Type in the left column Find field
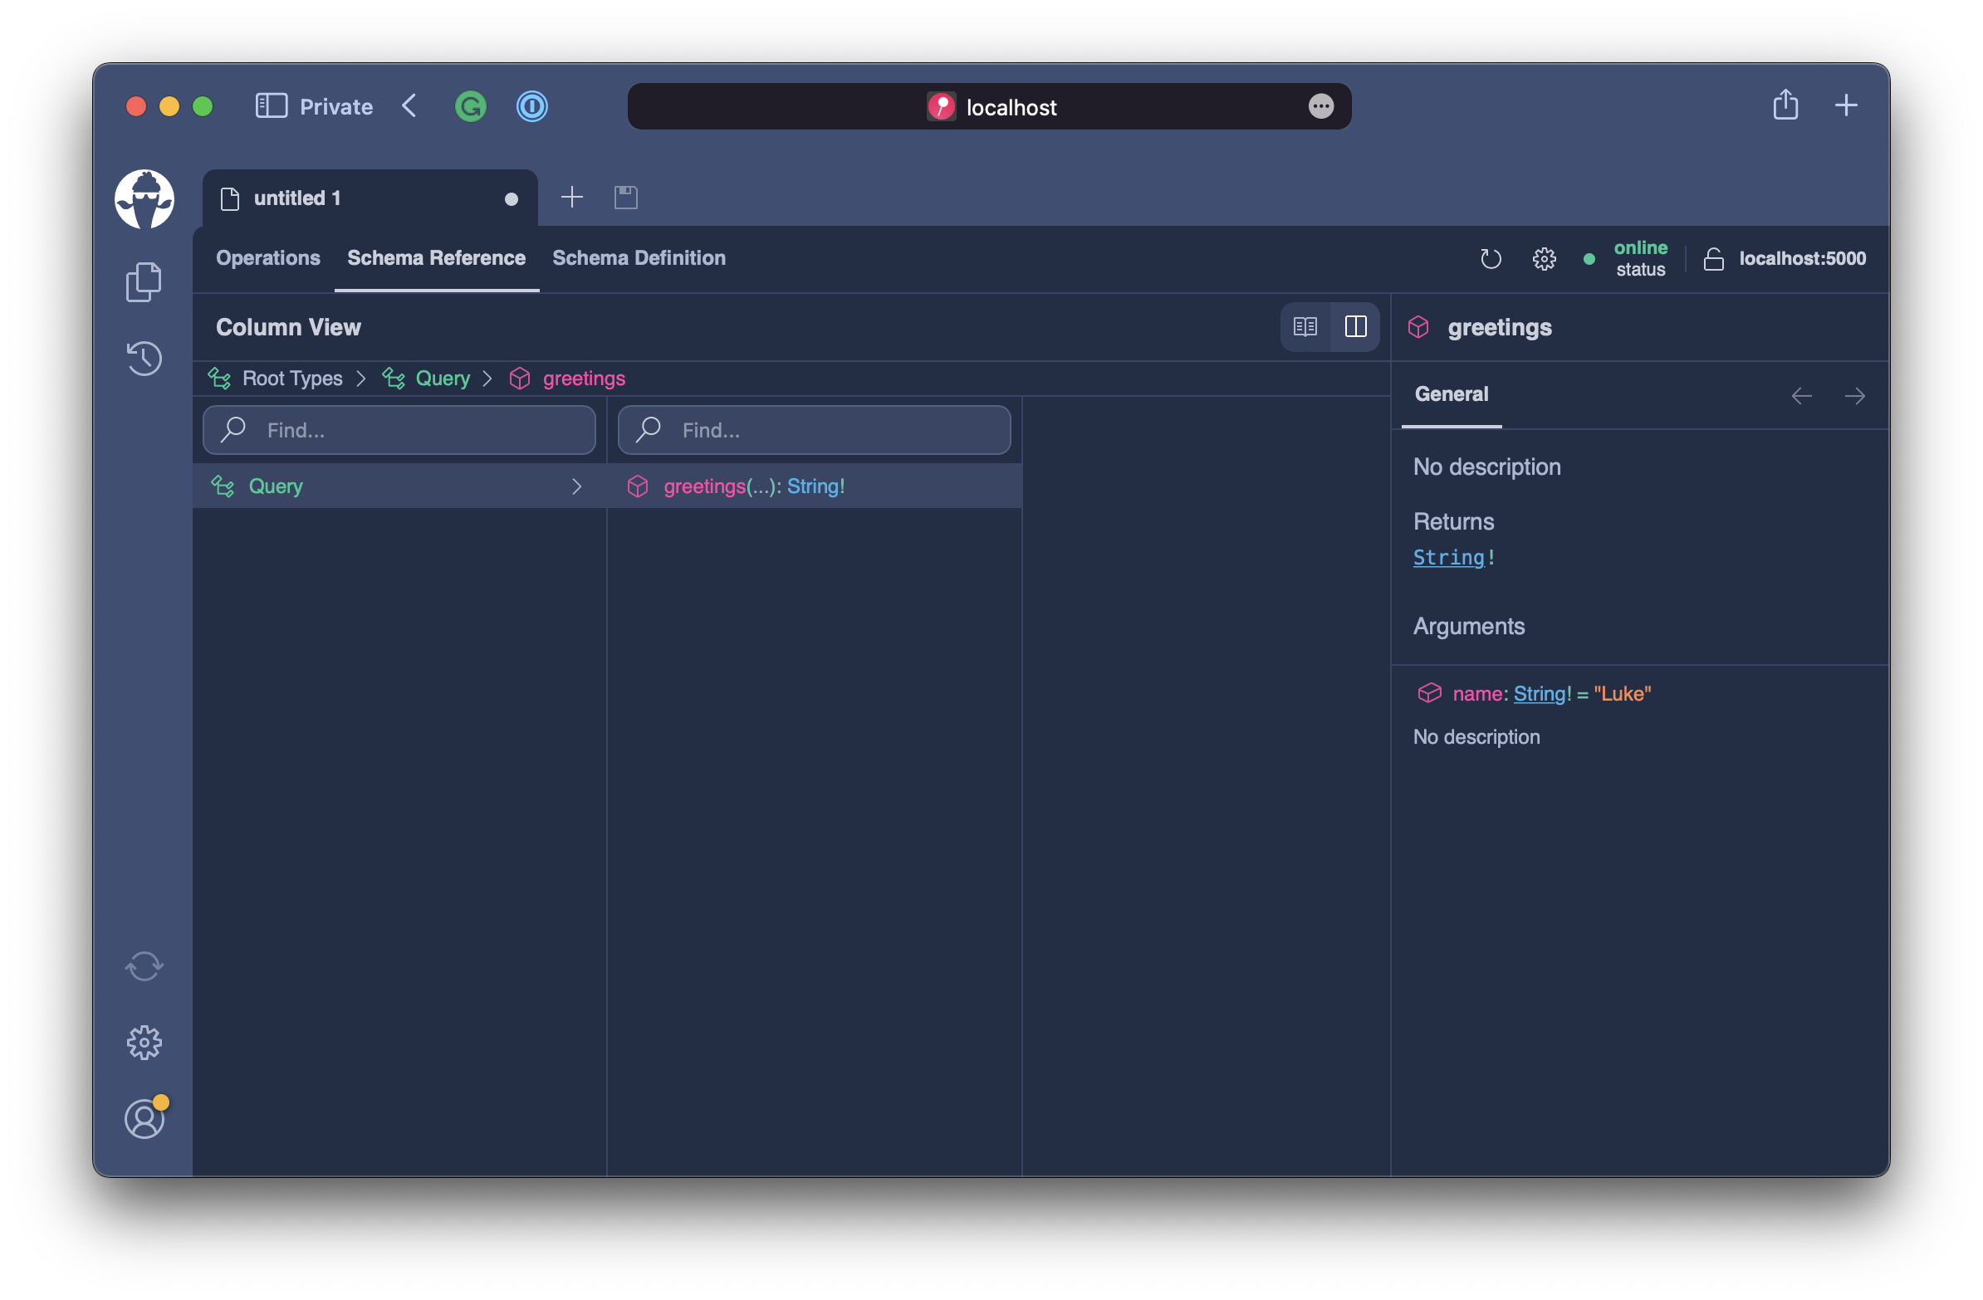The width and height of the screenshot is (1983, 1300). point(399,429)
